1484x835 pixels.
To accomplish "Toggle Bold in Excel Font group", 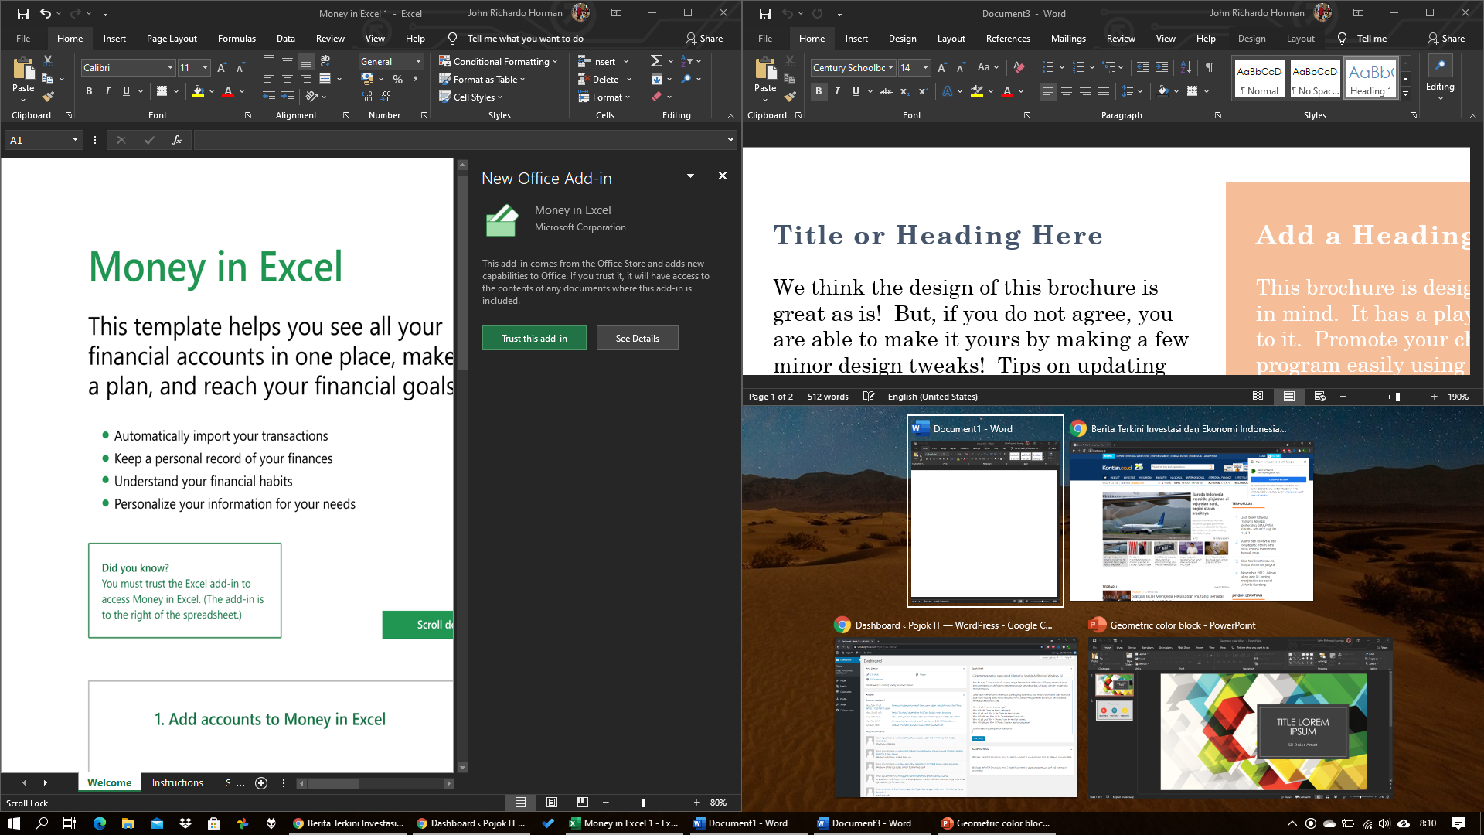I will point(89,91).
